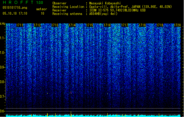Select the 0.7 frequency axis label

point(2,97)
